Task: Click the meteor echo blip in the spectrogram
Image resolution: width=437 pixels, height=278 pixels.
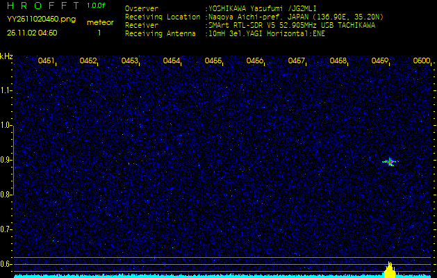Action: coord(390,162)
